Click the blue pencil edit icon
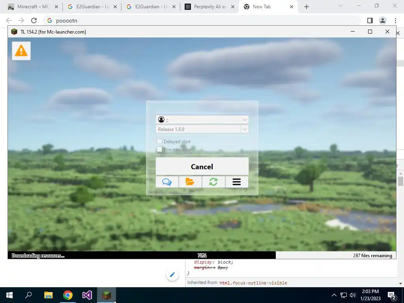This screenshot has height=303, width=404. tap(172, 275)
